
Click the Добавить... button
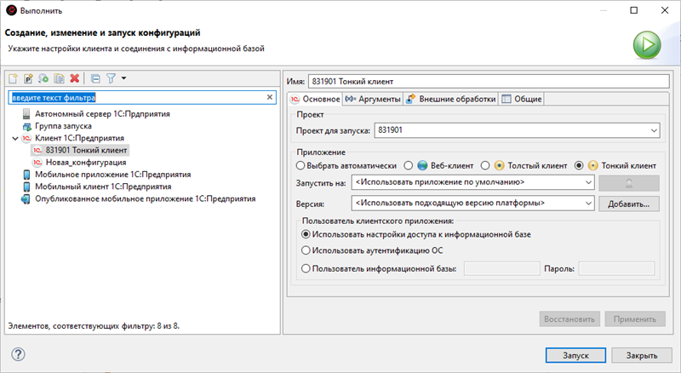click(x=629, y=204)
